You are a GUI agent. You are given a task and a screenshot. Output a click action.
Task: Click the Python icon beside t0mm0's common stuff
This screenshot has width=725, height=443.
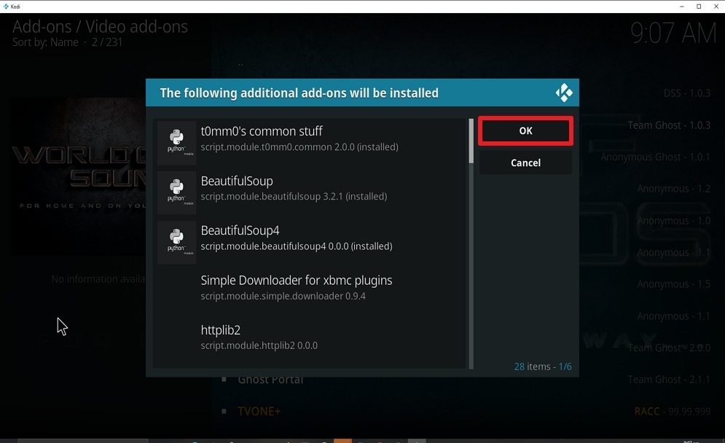pos(176,142)
